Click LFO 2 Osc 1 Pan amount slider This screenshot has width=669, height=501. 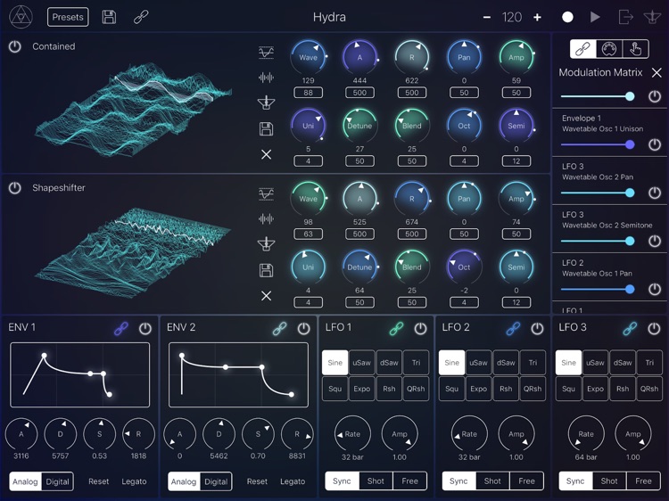pyautogui.click(x=598, y=289)
